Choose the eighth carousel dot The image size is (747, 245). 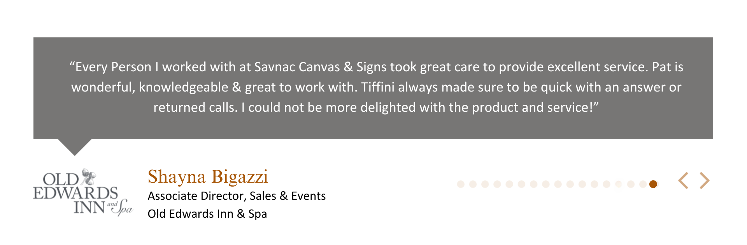coord(545,184)
